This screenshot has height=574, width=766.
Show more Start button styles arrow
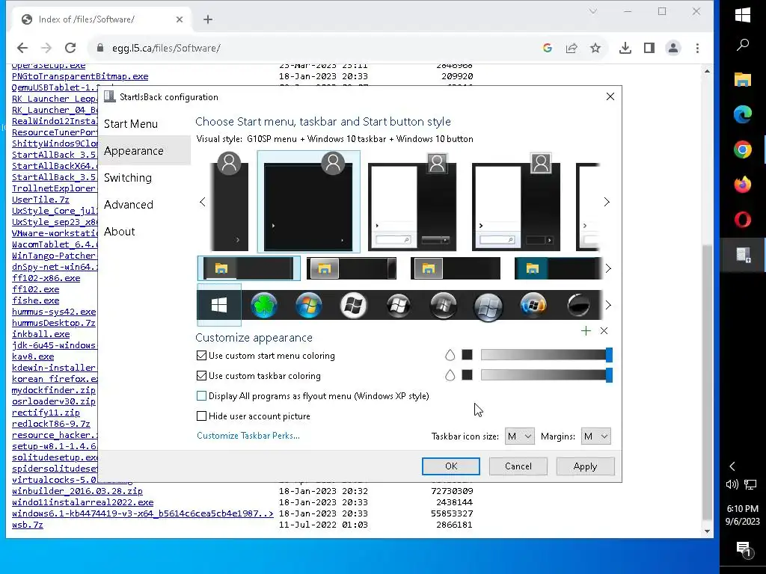point(608,305)
